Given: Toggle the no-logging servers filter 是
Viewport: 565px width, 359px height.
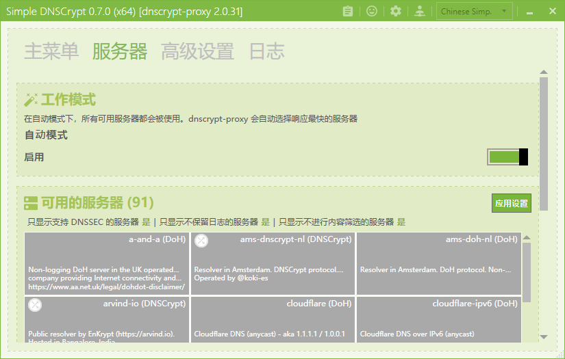Looking at the screenshot, I should point(265,222).
